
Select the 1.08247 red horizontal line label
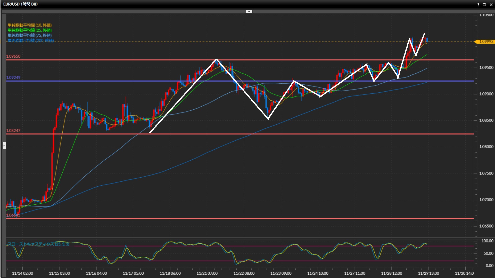(x=13, y=131)
